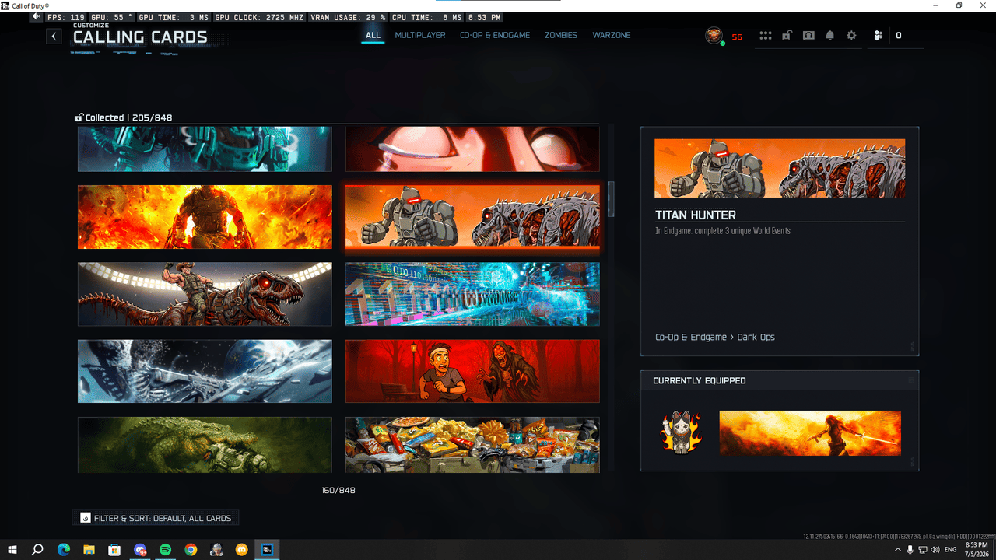Select the soldier riding dinosaur calling card
This screenshot has height=560, width=996.
(205, 294)
